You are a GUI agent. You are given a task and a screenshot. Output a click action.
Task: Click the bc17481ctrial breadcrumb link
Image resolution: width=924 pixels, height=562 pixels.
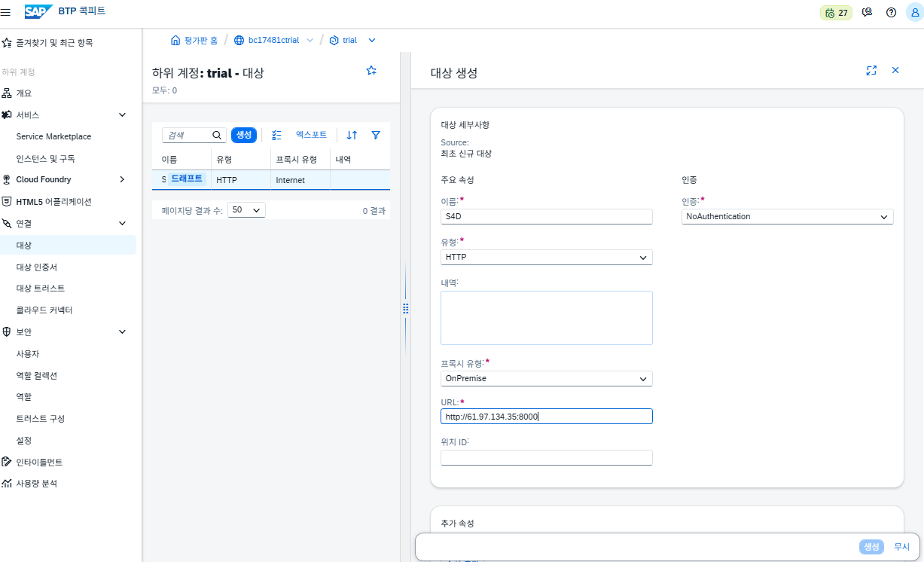pos(275,40)
